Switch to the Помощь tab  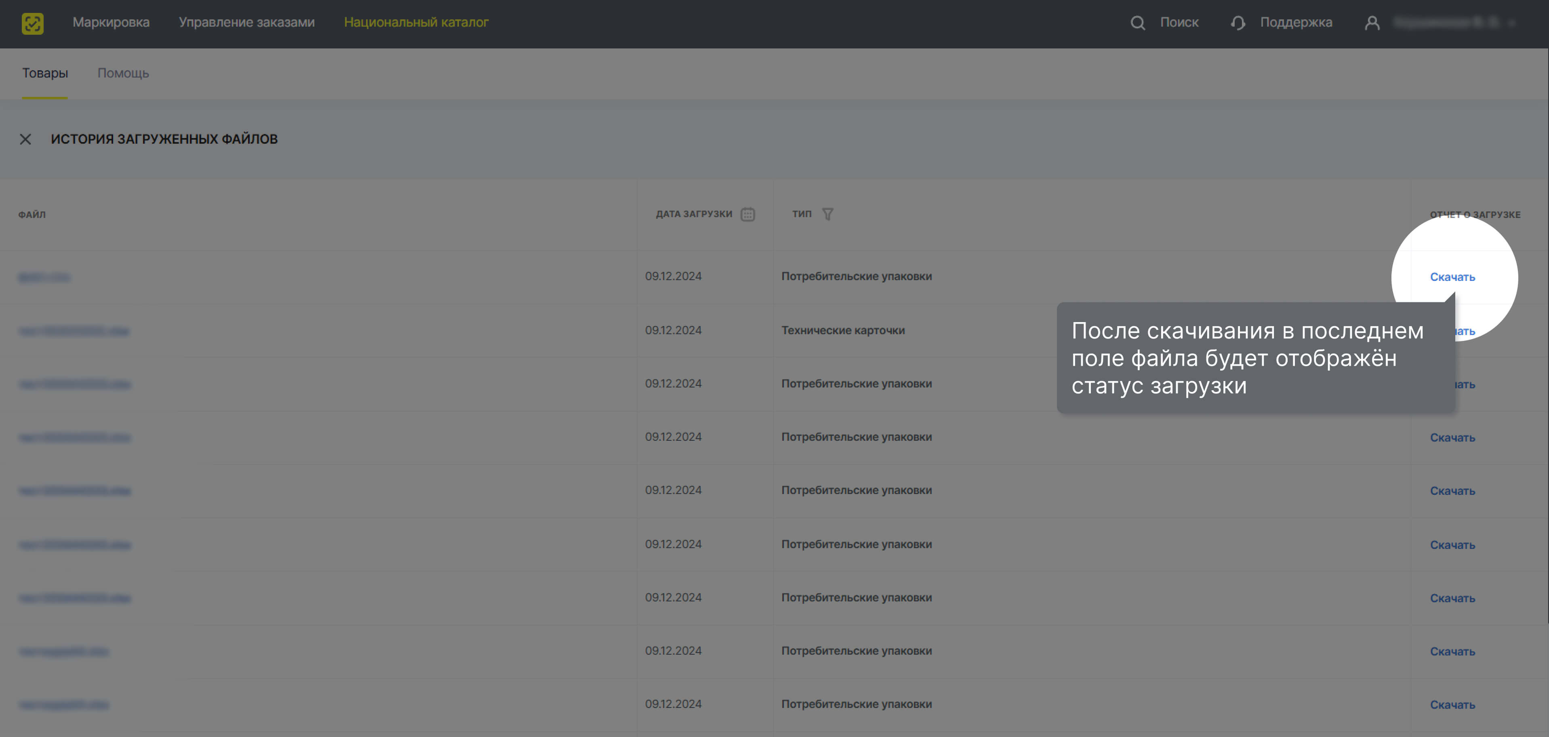[x=123, y=73]
